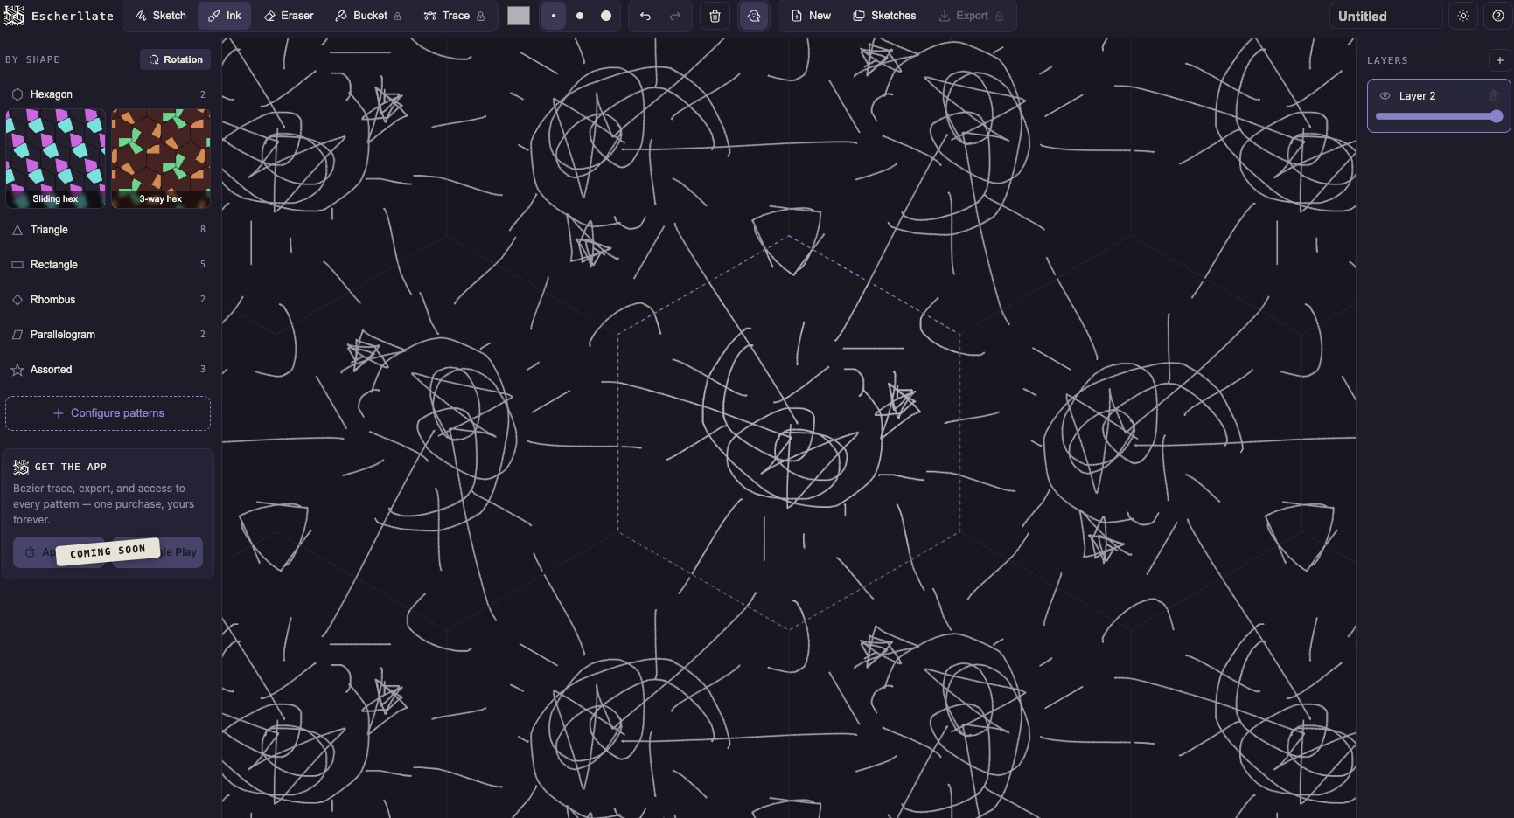The width and height of the screenshot is (1514, 818).
Task: Switch the pattern grouping to Rotation
Action: pyautogui.click(x=176, y=59)
